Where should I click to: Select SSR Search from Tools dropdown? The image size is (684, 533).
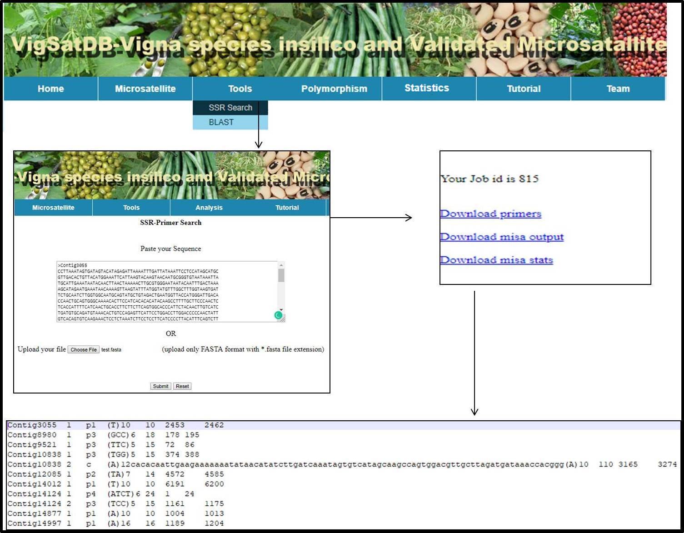(230, 108)
